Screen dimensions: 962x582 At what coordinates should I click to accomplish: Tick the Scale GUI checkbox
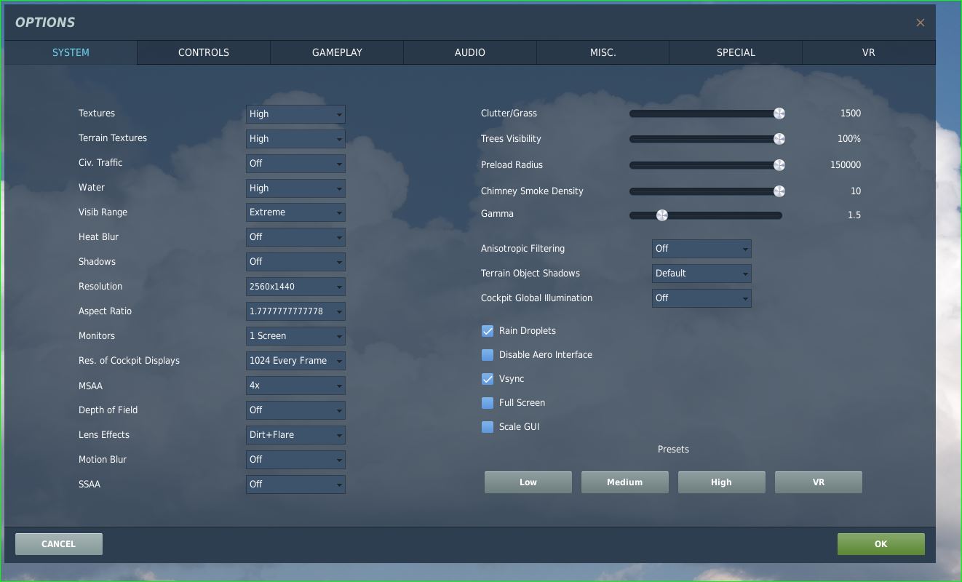[x=488, y=427]
